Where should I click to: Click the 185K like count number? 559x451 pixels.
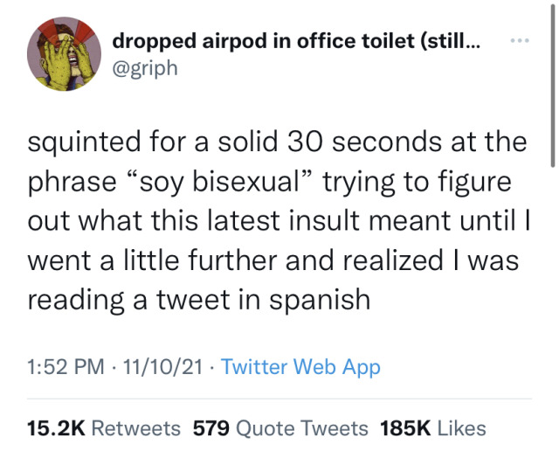(406, 428)
